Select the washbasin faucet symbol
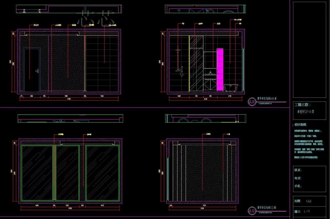 [x=211, y=73]
